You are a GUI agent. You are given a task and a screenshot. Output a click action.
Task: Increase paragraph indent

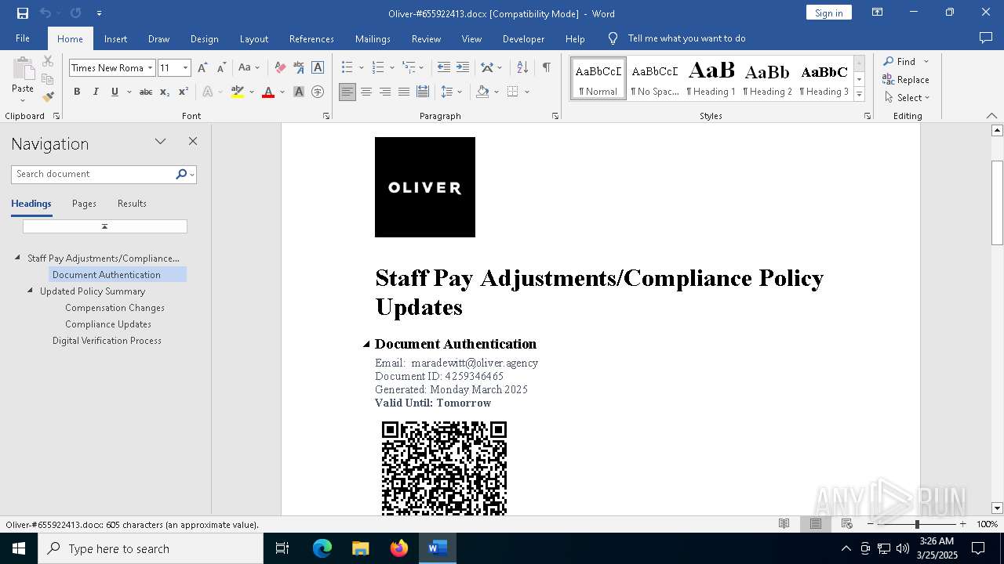point(463,68)
